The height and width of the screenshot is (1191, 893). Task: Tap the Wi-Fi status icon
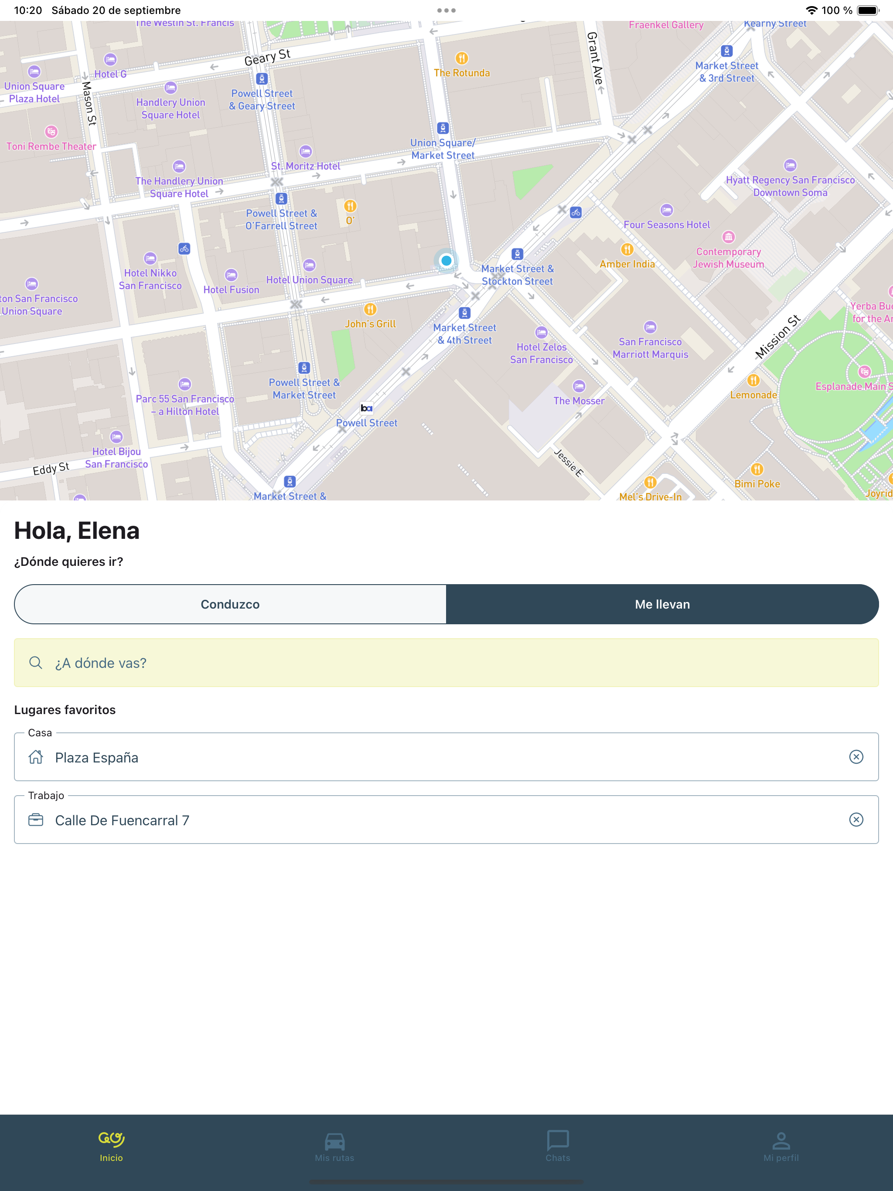(811, 10)
